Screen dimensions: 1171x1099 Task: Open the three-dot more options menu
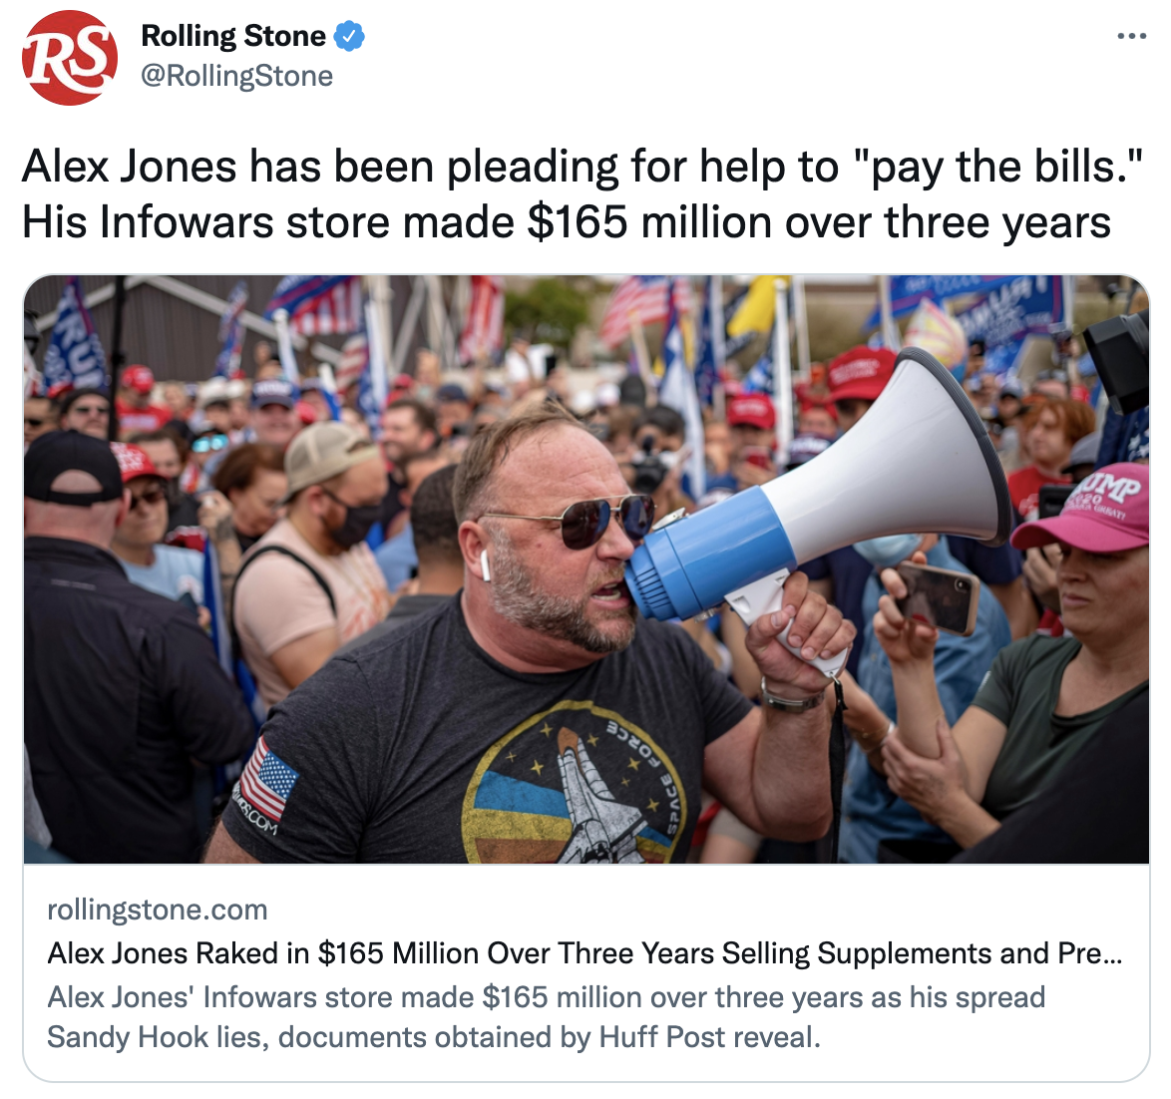1131,36
